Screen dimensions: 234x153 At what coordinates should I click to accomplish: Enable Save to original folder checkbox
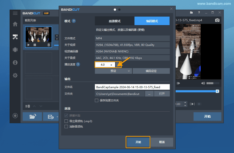[x=96, y=100]
